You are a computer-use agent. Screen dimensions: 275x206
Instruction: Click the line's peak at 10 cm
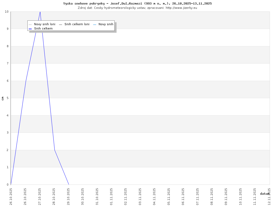[40, 12]
